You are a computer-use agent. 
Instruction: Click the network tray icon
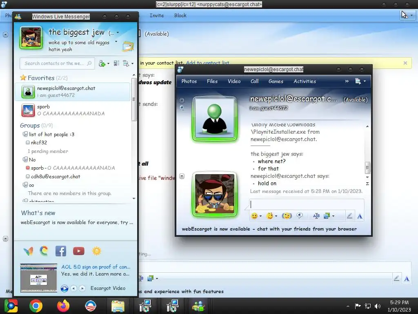pos(368,306)
